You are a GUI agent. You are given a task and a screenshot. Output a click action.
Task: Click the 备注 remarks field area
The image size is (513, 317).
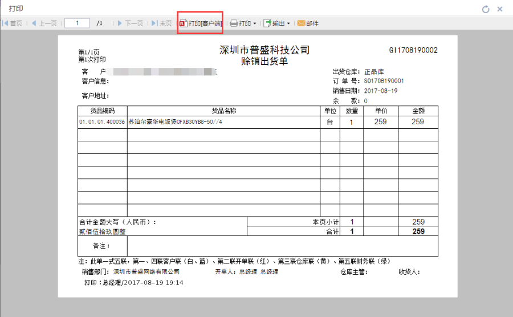click(282, 246)
